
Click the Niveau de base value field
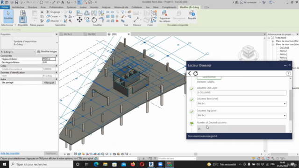click(49, 59)
